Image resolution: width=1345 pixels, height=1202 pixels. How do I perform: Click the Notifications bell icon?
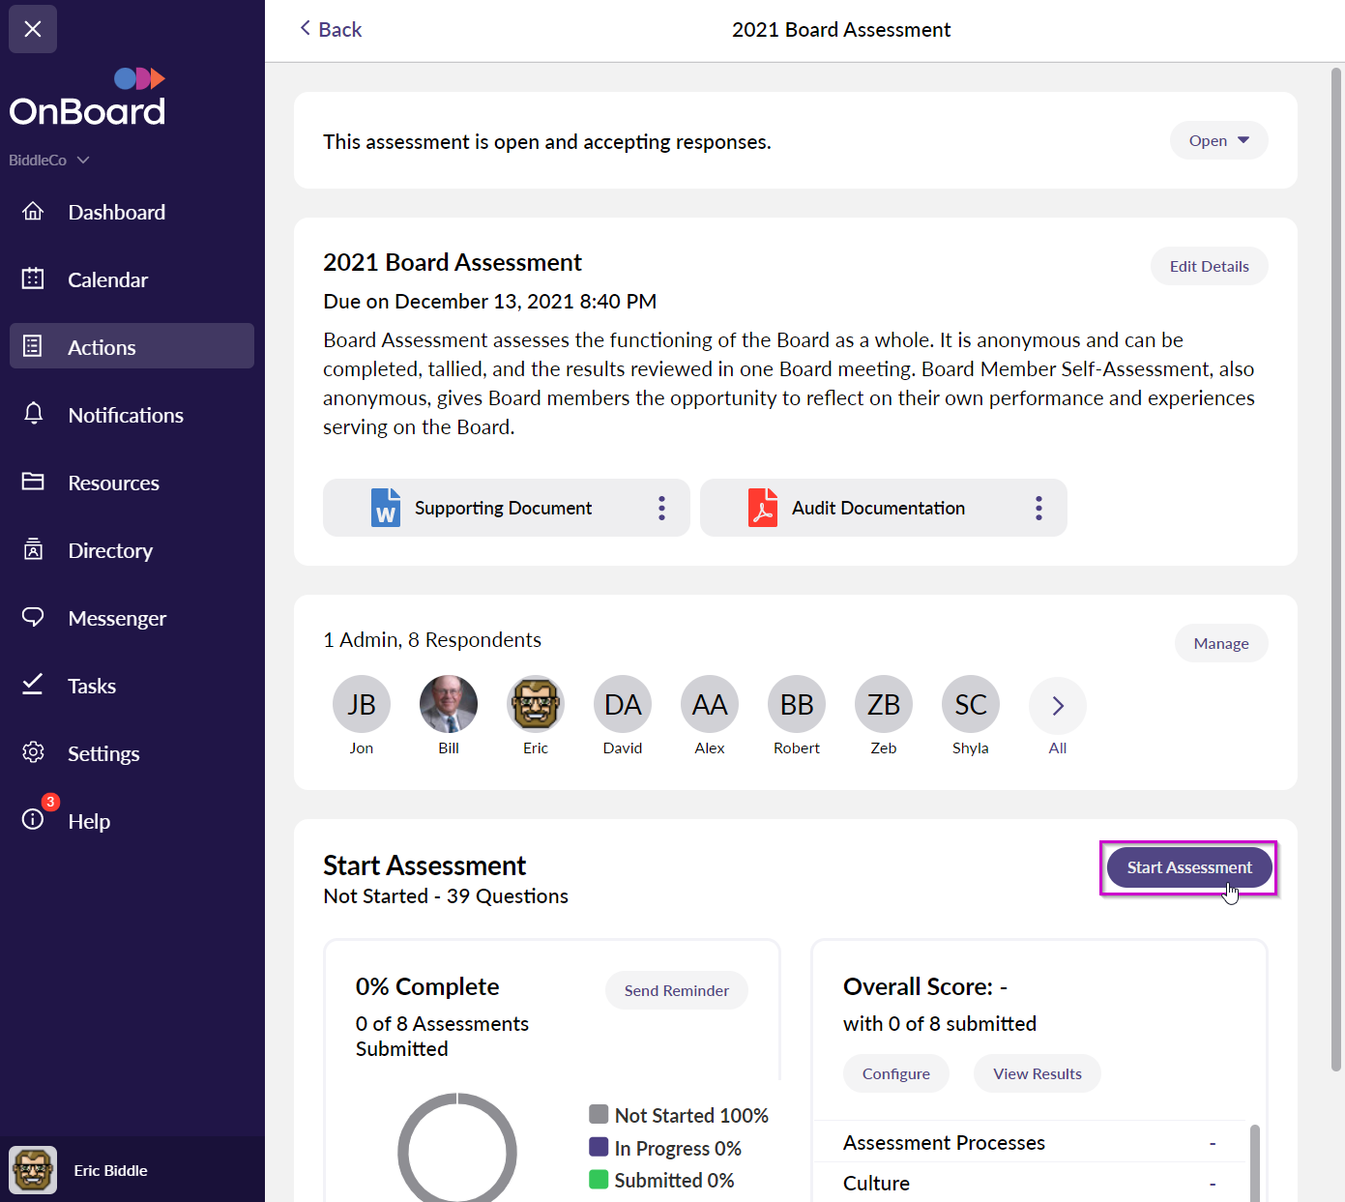[x=33, y=414]
